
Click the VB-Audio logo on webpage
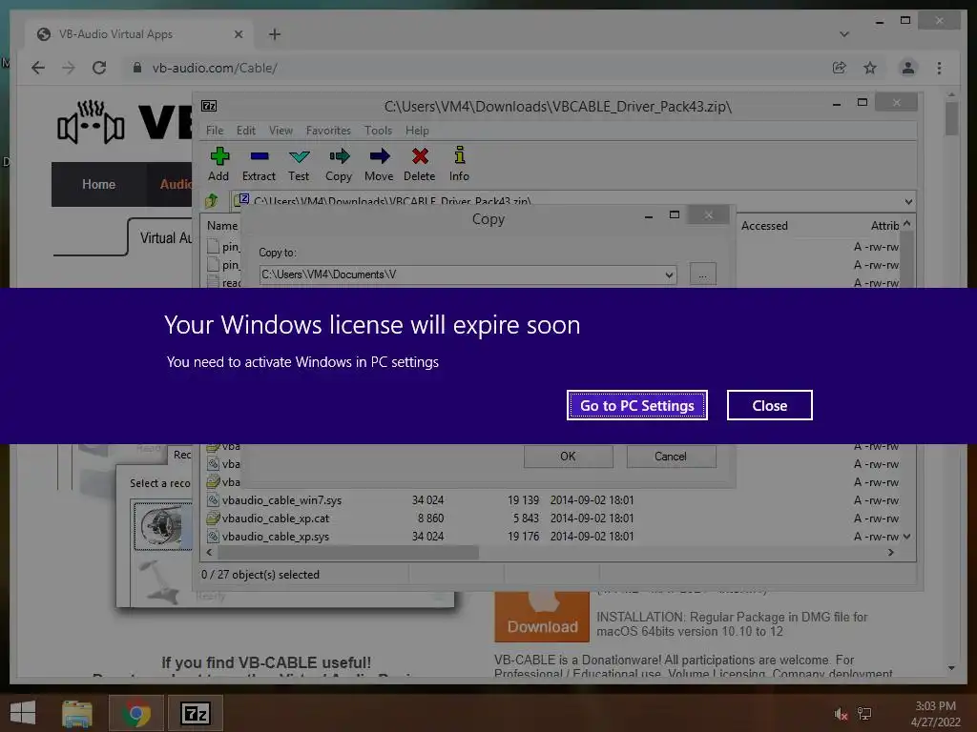pos(124,122)
